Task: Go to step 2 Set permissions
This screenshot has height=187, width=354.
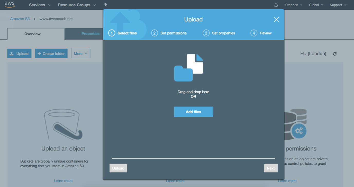Action: point(169,33)
